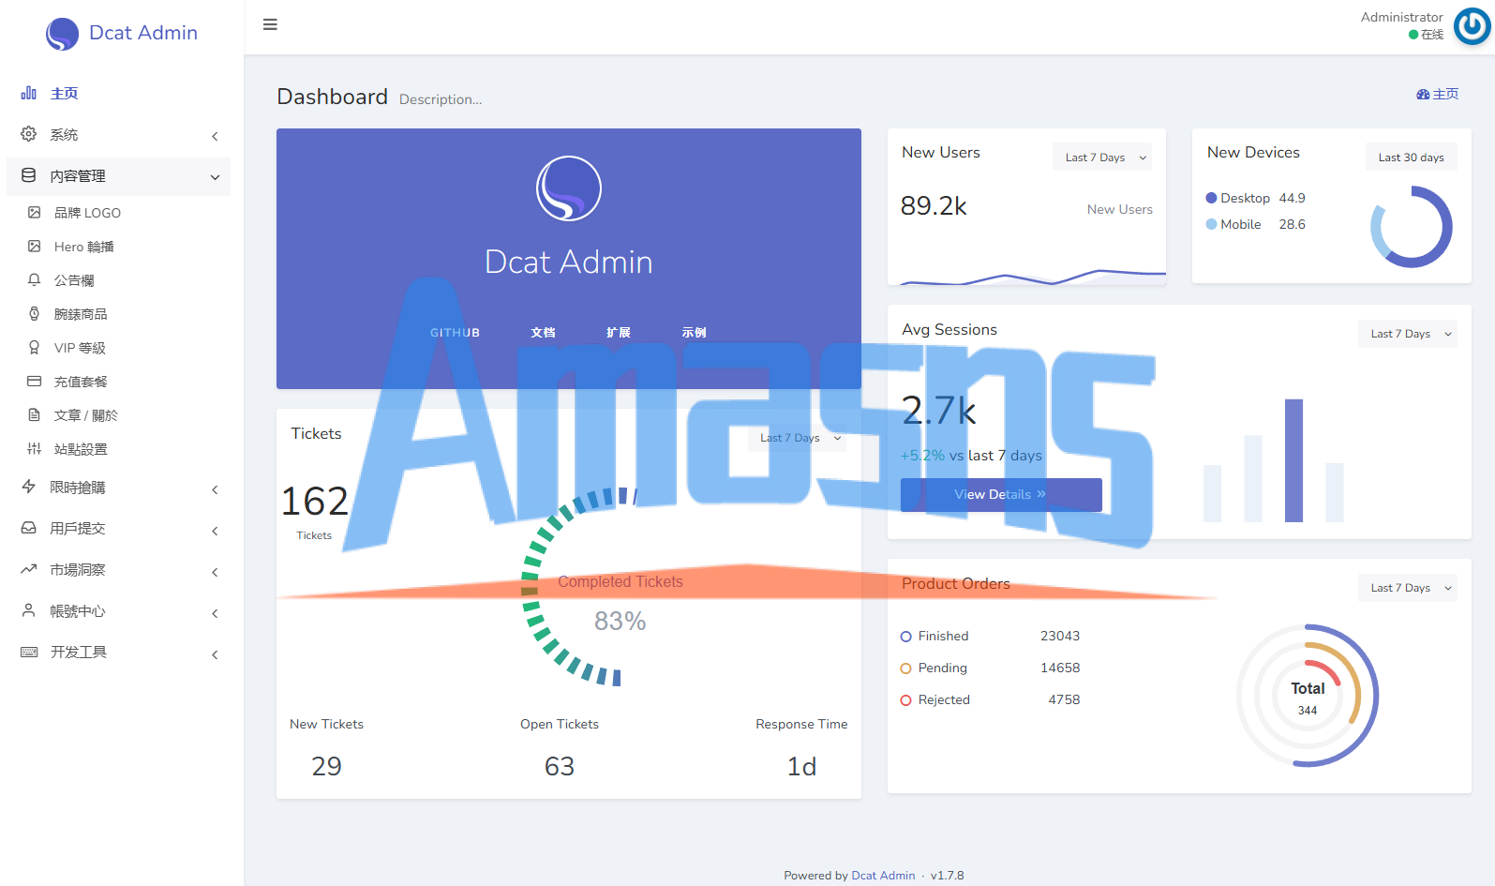Open Product Orders Last 7 Days dropdown
This screenshot has height=886, width=1495.
click(1408, 588)
